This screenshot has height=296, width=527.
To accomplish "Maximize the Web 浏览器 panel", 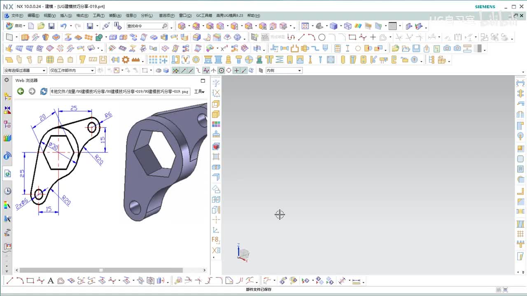I will click(203, 81).
